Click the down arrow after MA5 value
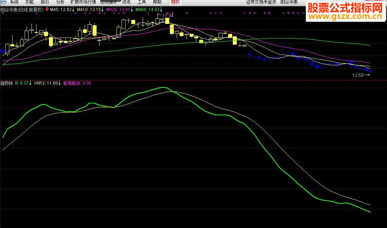The image size is (387, 228). tap(73, 10)
